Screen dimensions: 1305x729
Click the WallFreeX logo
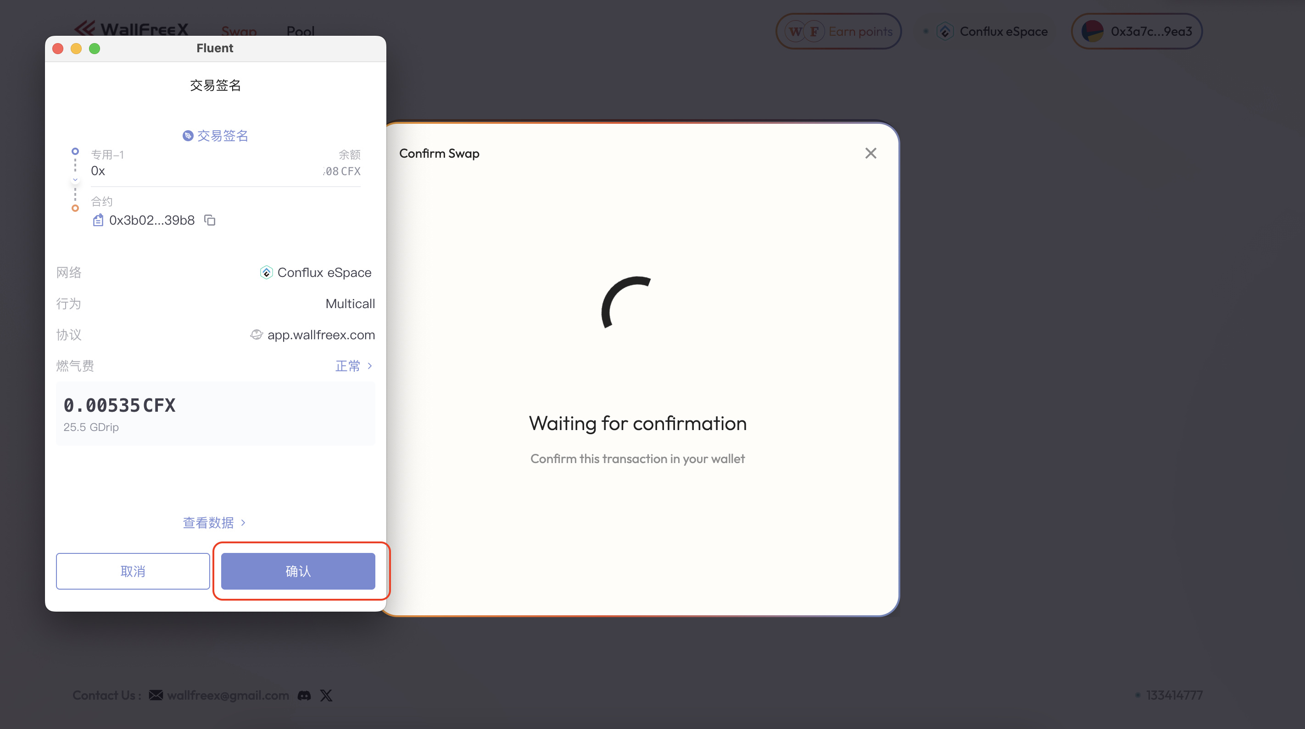(132, 29)
